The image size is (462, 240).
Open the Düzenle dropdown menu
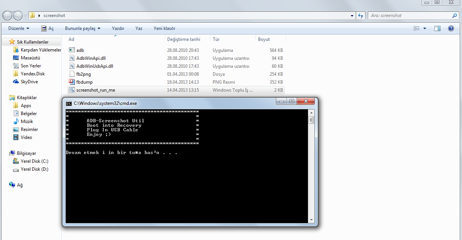(x=19, y=28)
